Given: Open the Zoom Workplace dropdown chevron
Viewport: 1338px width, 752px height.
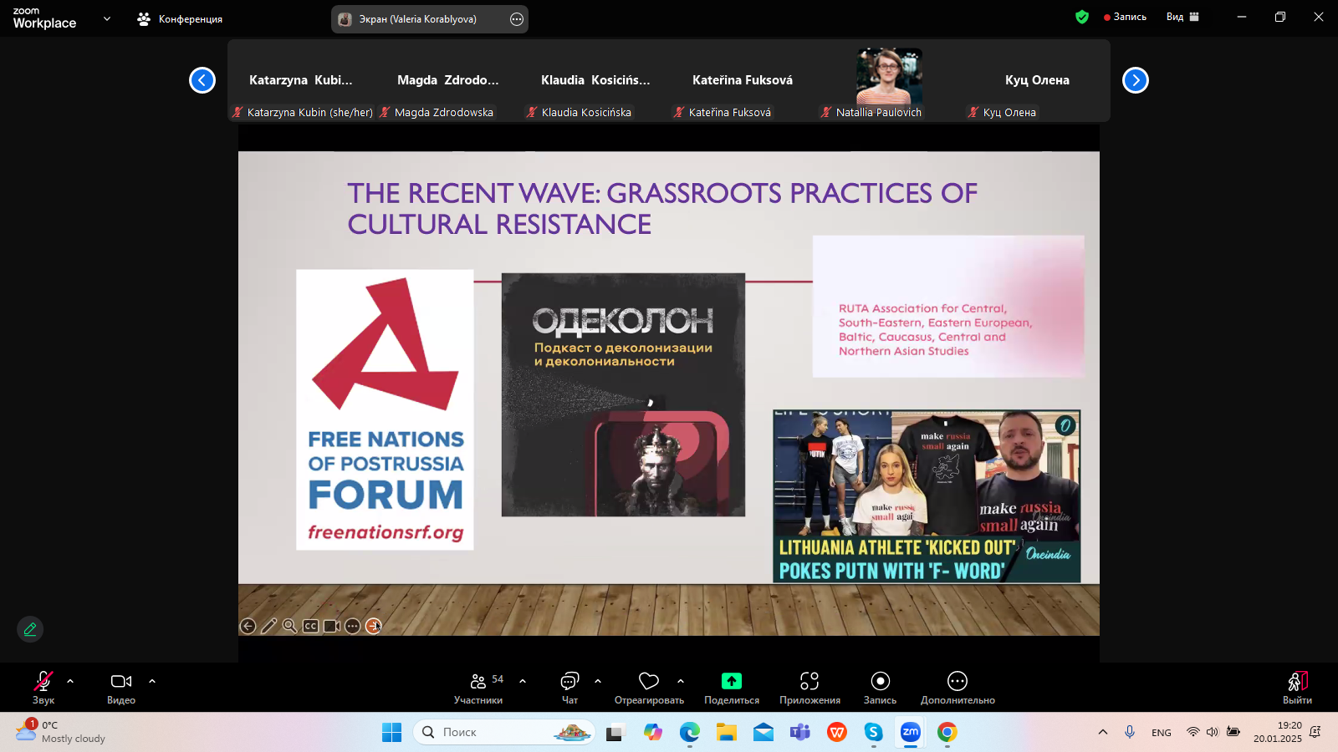Looking at the screenshot, I should (107, 18).
